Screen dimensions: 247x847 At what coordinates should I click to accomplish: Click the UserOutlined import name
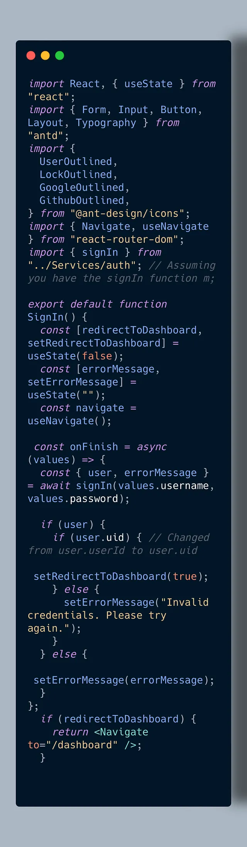(x=76, y=162)
